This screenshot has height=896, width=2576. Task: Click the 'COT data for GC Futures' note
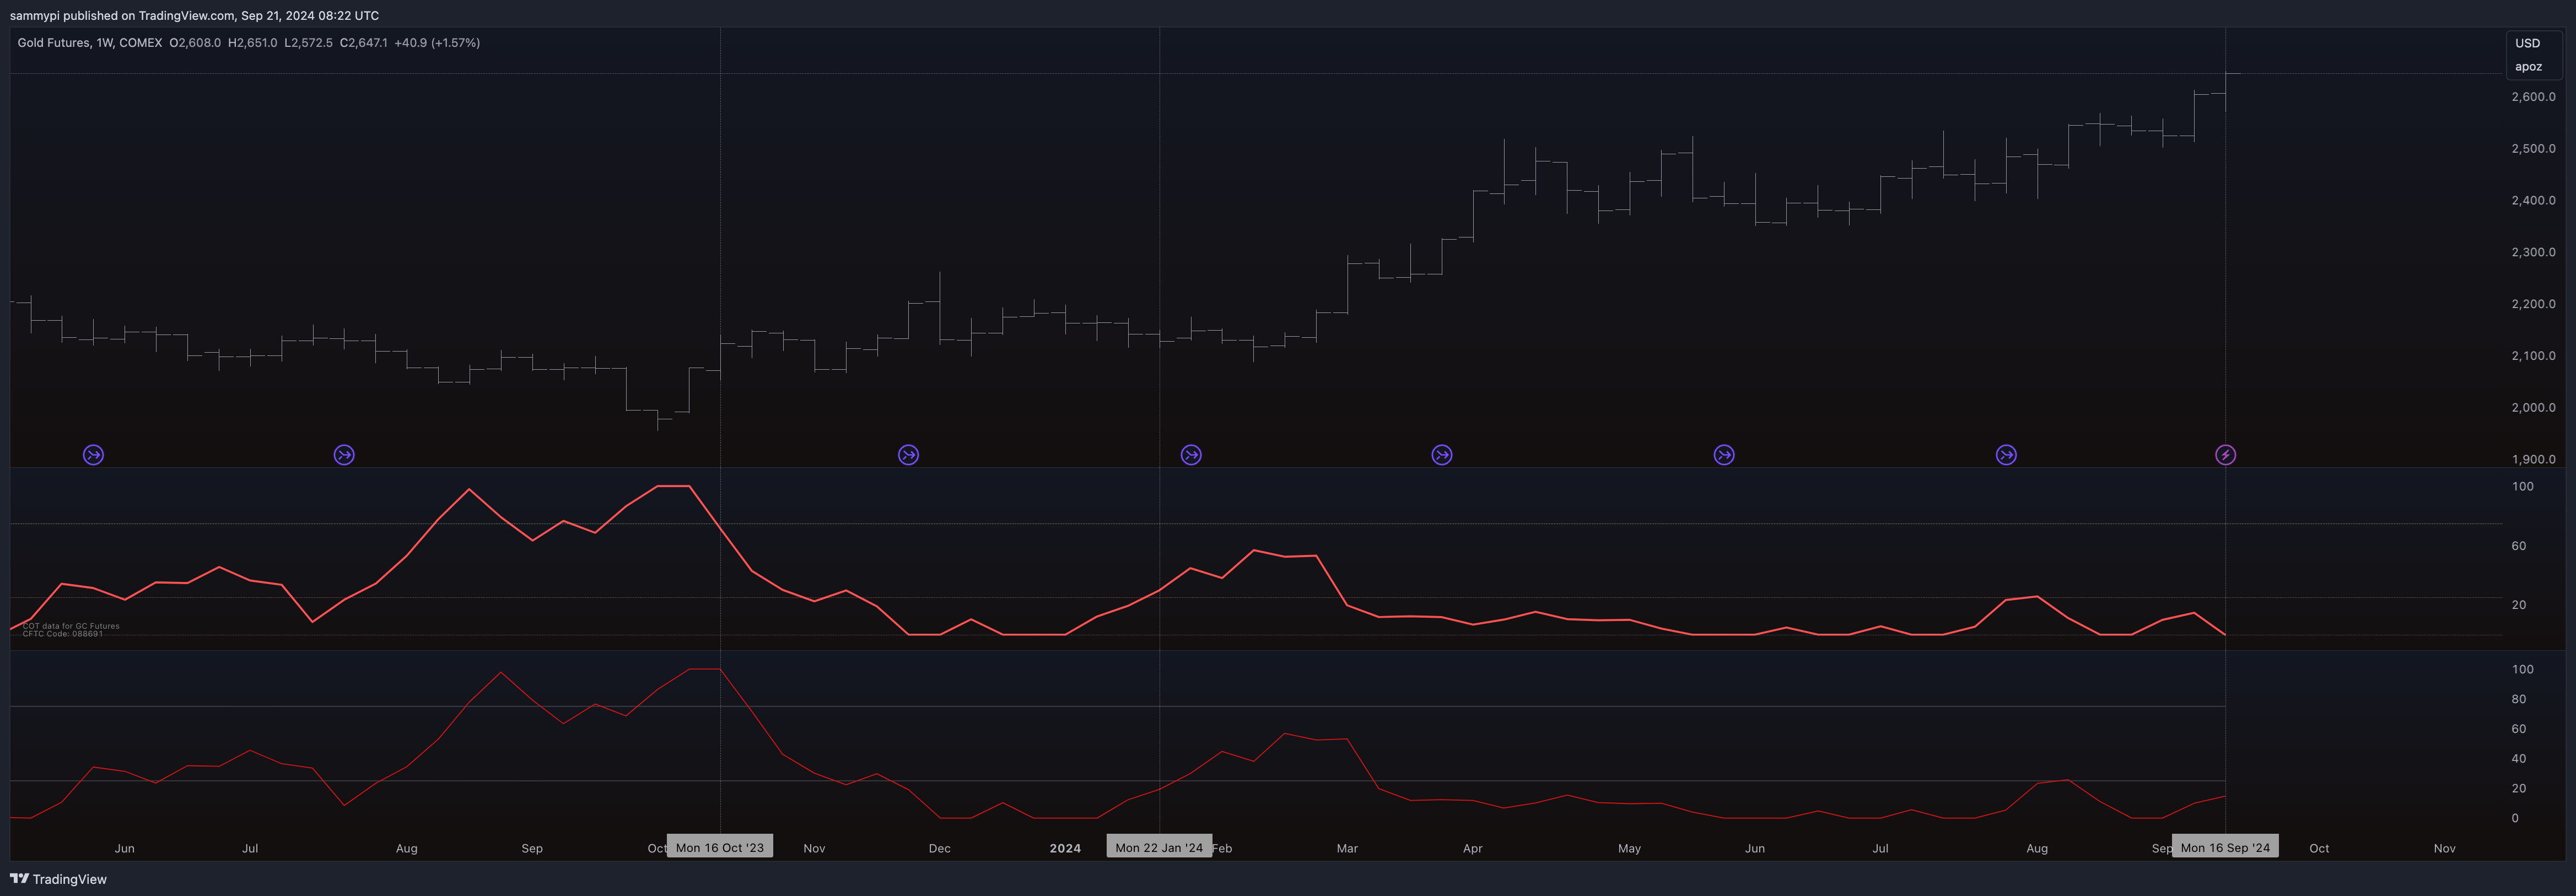click(x=71, y=626)
